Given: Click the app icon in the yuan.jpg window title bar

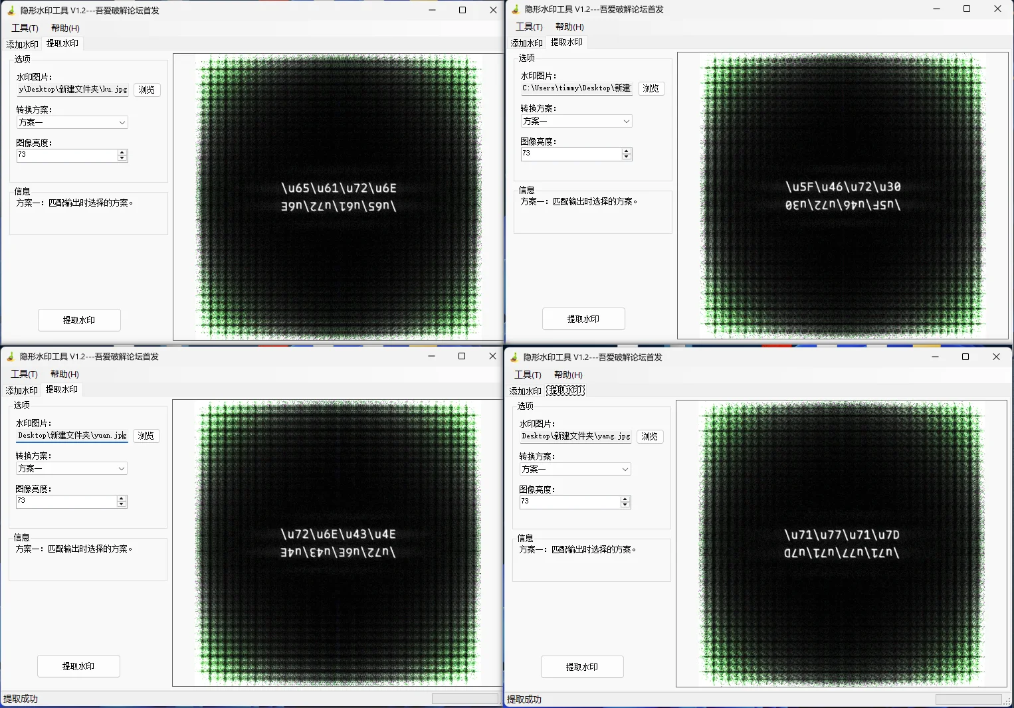Looking at the screenshot, I should coord(10,357).
